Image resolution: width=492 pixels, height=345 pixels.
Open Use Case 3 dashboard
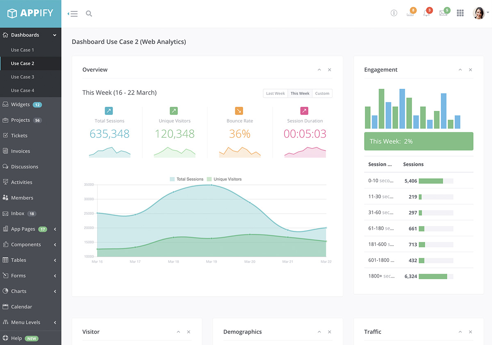(x=23, y=77)
